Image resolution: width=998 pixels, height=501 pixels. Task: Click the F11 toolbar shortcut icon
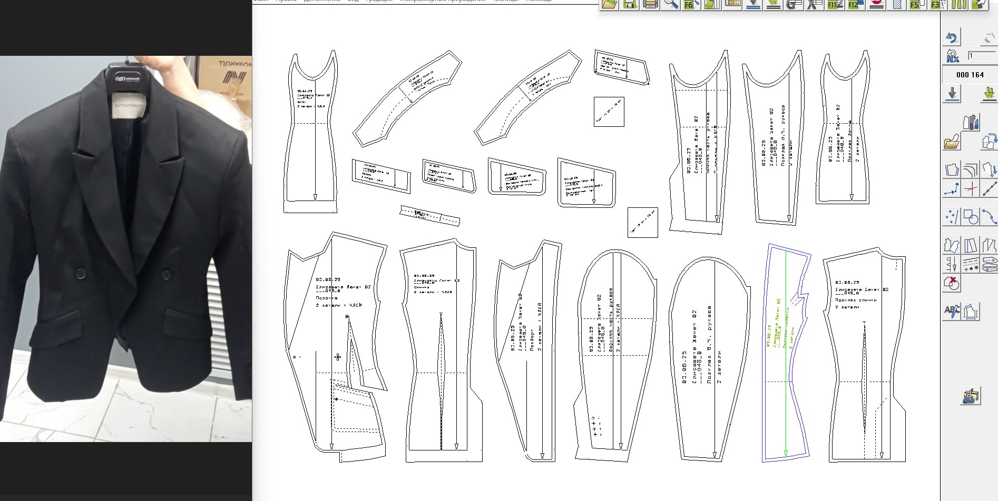coord(835,4)
